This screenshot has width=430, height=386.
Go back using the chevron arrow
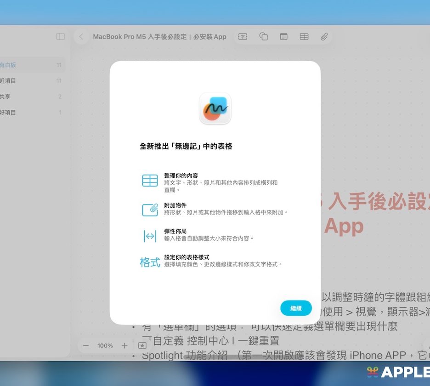81,37
